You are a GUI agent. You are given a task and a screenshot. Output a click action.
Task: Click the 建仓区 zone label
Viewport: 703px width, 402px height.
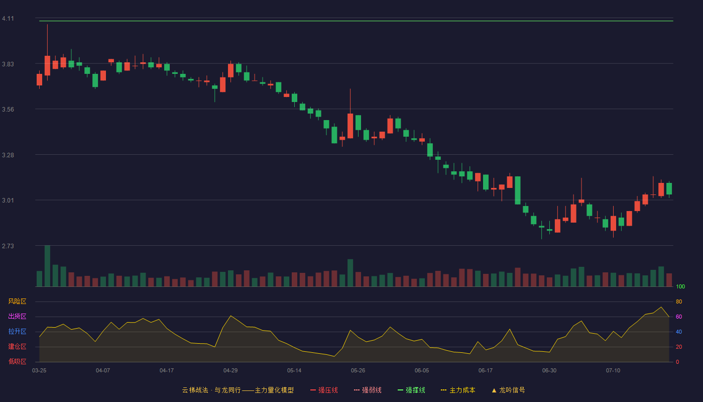17,347
